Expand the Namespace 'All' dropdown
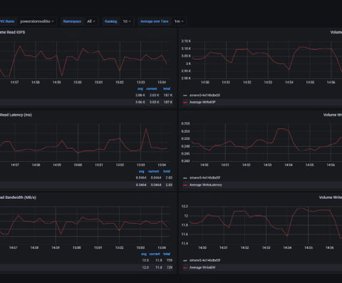 pos(91,21)
